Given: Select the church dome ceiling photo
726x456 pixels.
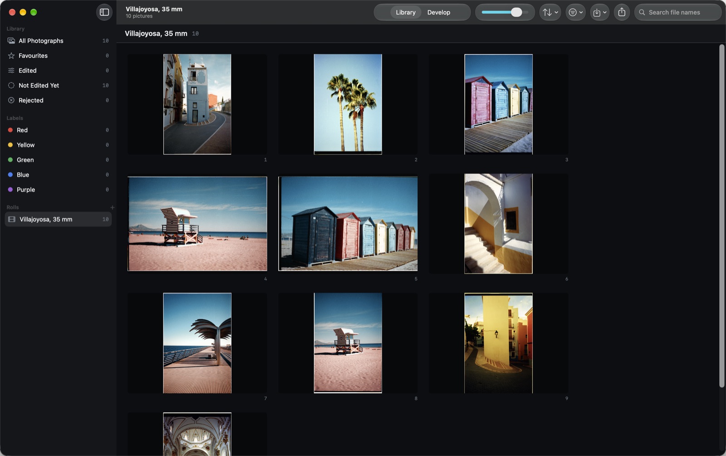Looking at the screenshot, I should (197, 434).
